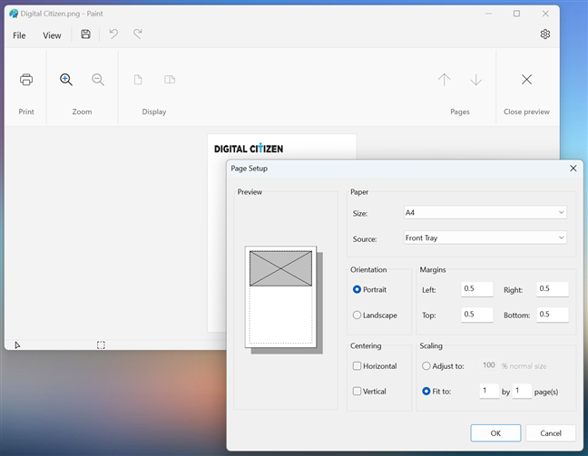Screen dimensions: 588x456
Task: Select Landscape orientation
Action: tap(357, 315)
